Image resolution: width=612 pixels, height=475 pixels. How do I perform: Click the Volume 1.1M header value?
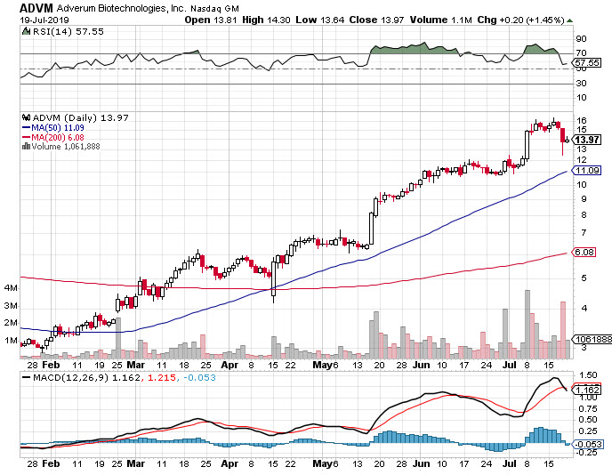[x=440, y=20]
